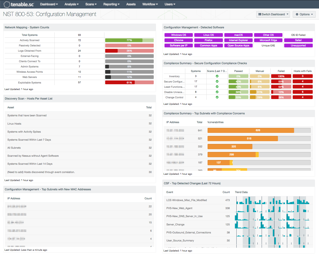
Task: Click the macOS indicator
Action: [x=238, y=35]
